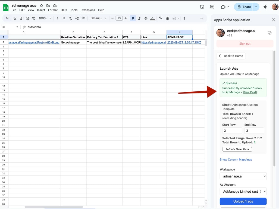Open the Format menu
The image size is (279, 209).
point(53,10)
